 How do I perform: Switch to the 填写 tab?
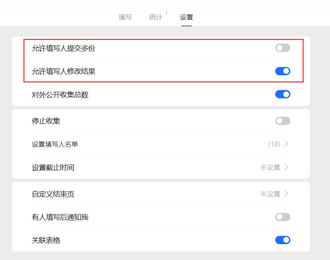click(x=125, y=17)
